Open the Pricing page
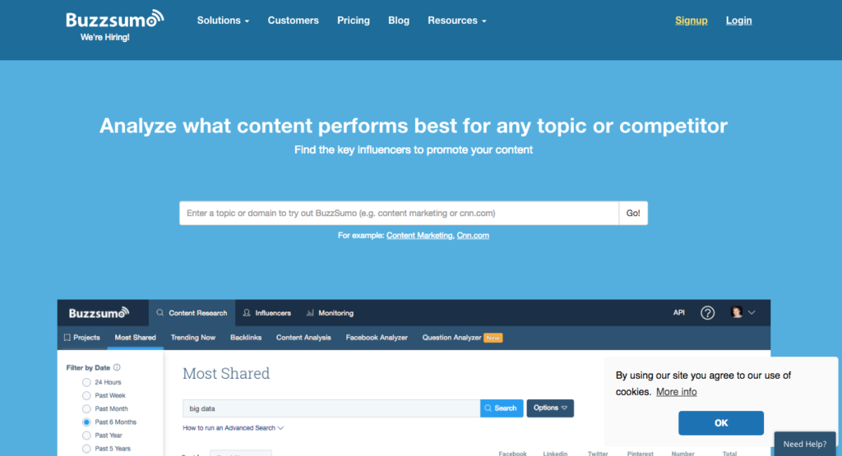The width and height of the screenshot is (842, 456). (354, 21)
